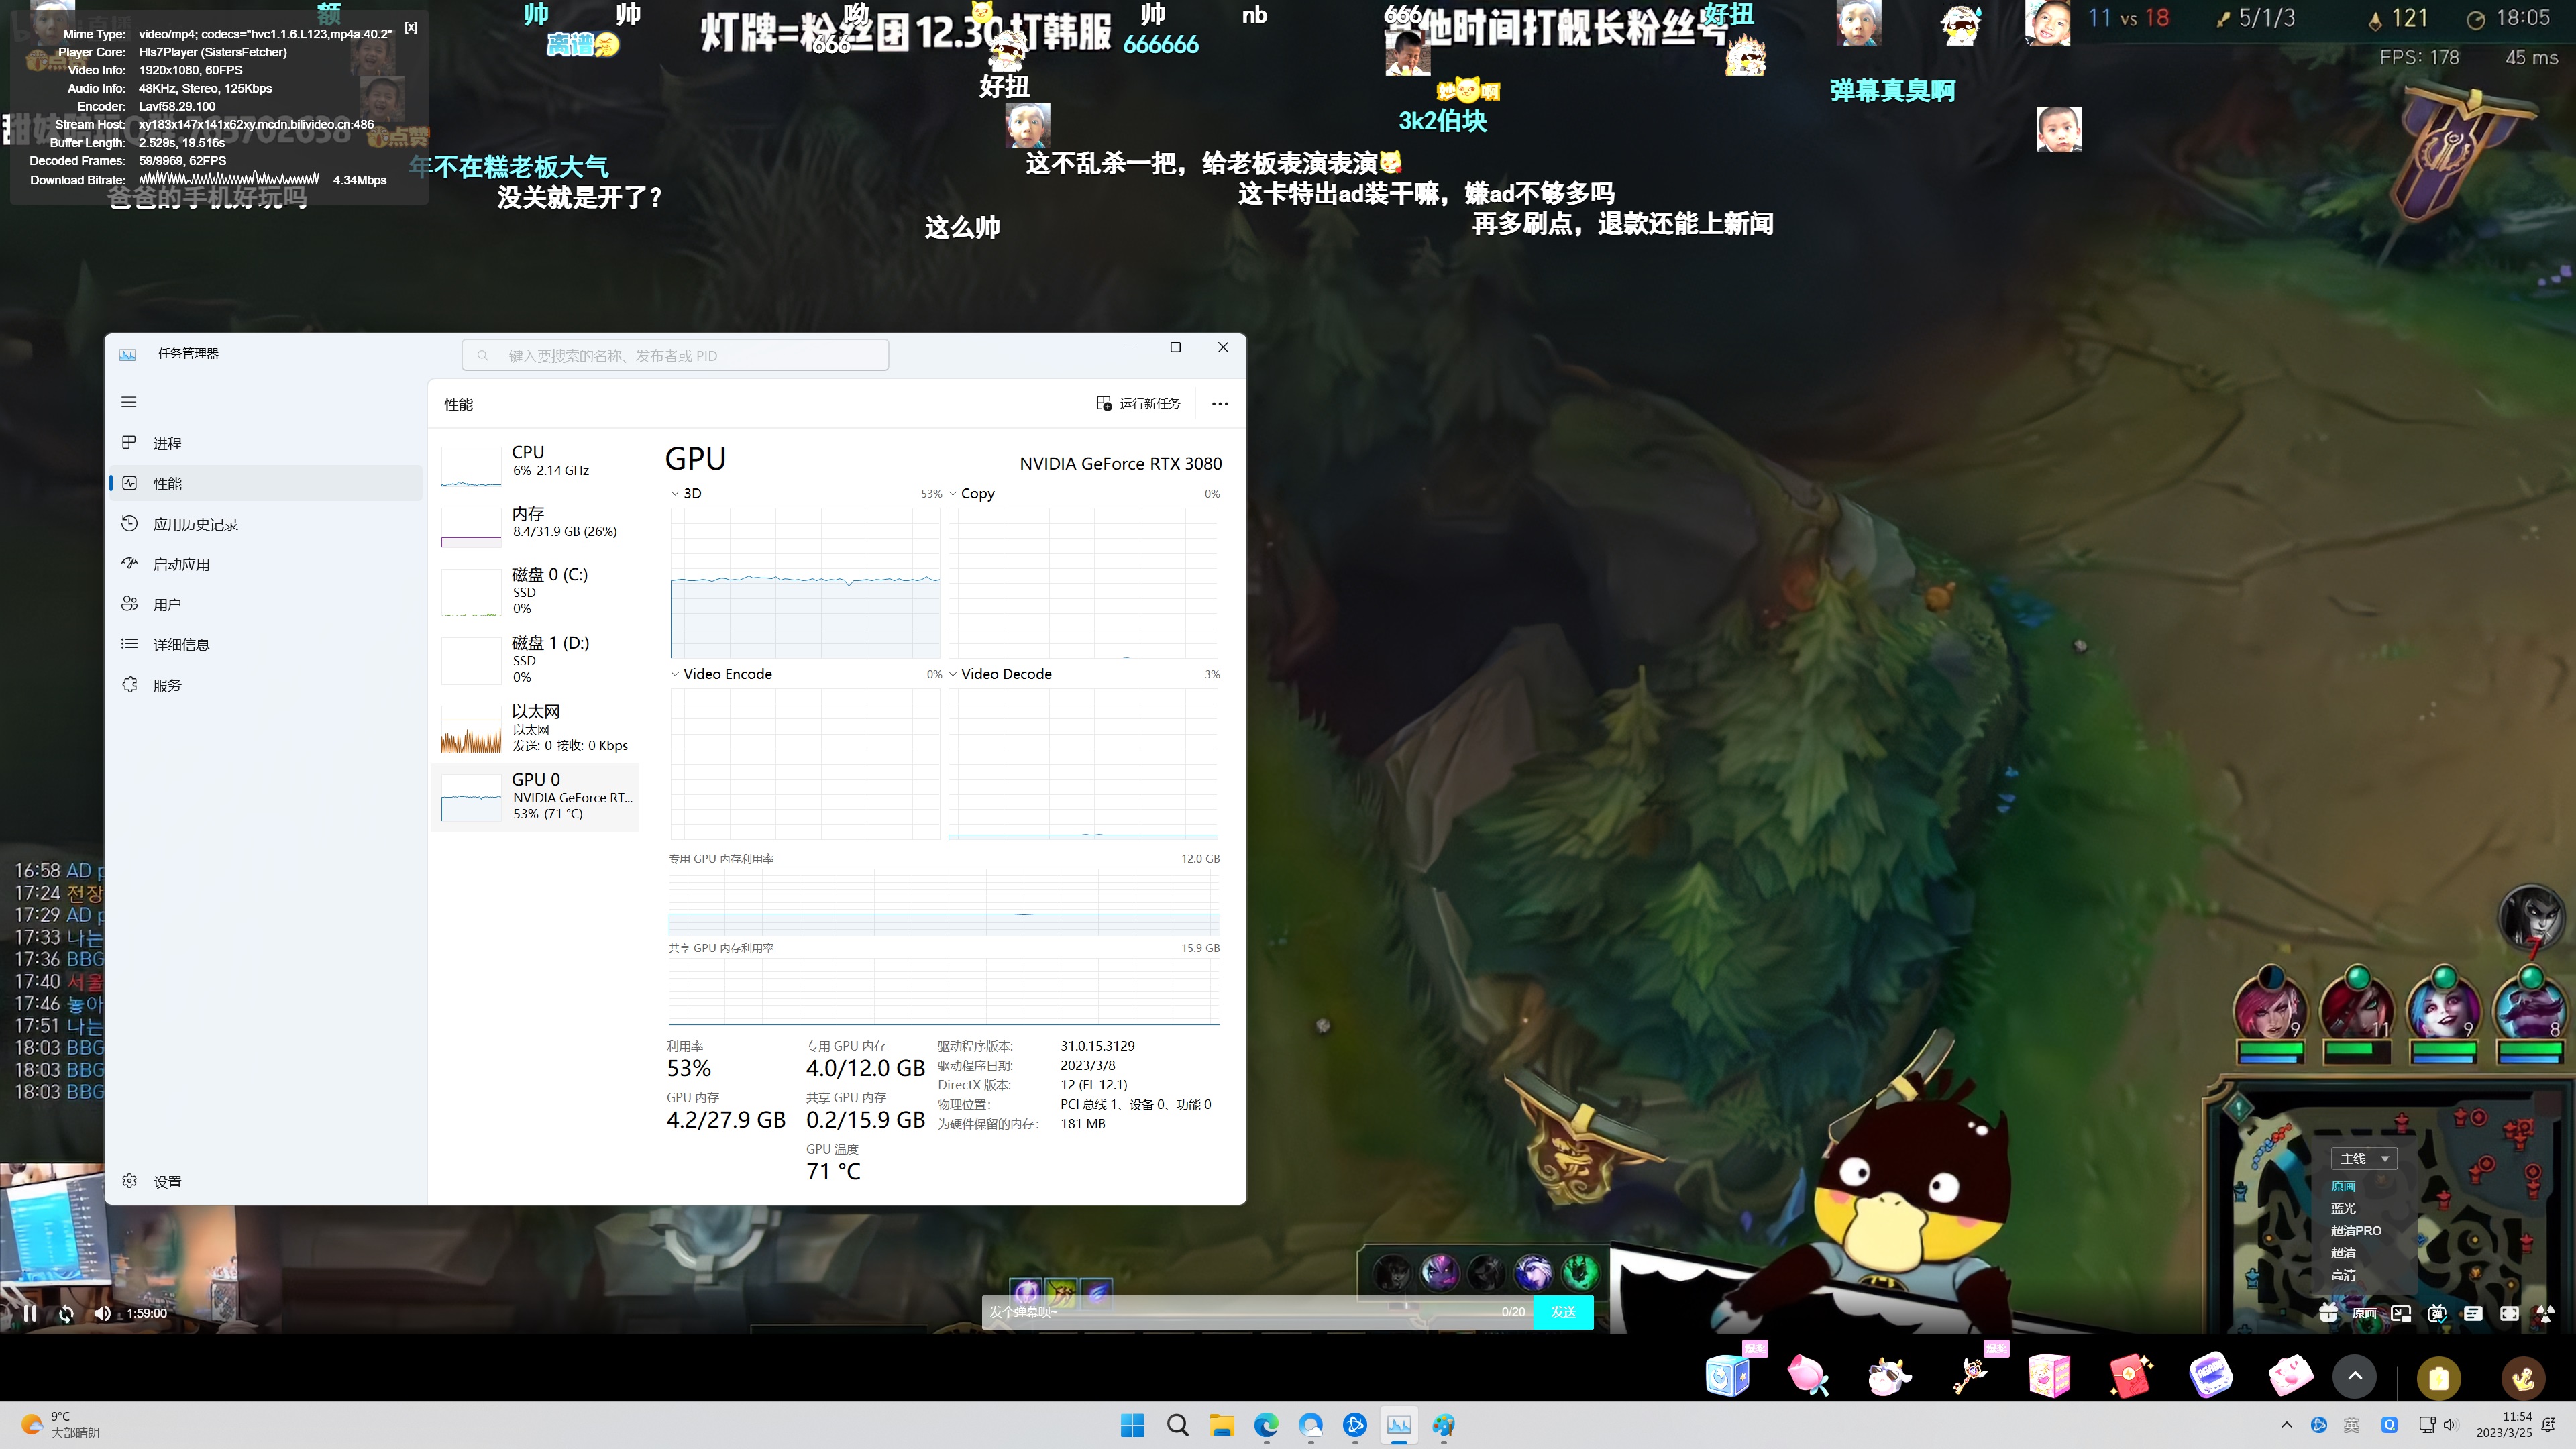Select 超清PRO quality option
Image resolution: width=2576 pixels, height=1449 pixels.
[2355, 1230]
